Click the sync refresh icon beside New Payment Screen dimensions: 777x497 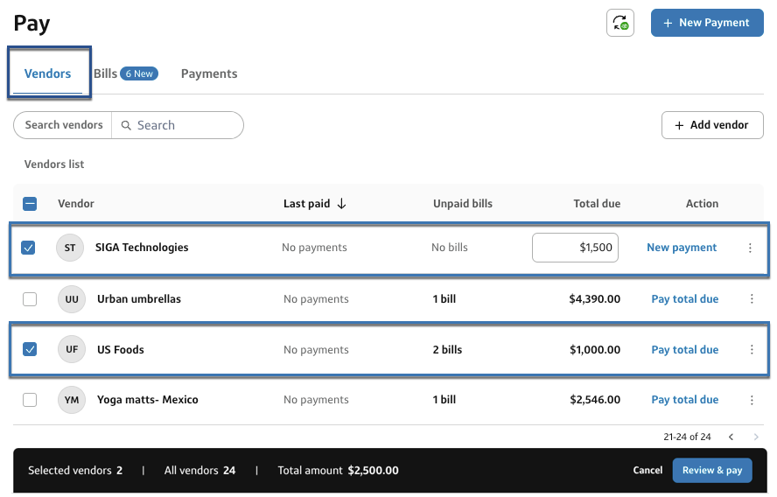pyautogui.click(x=620, y=23)
